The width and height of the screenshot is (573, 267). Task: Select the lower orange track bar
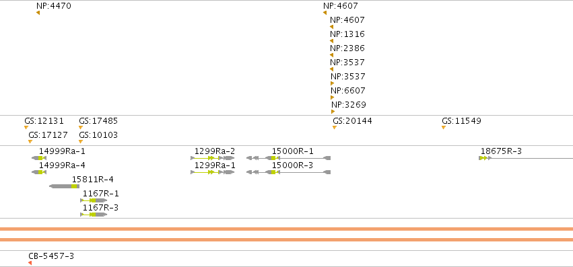(x=287, y=239)
